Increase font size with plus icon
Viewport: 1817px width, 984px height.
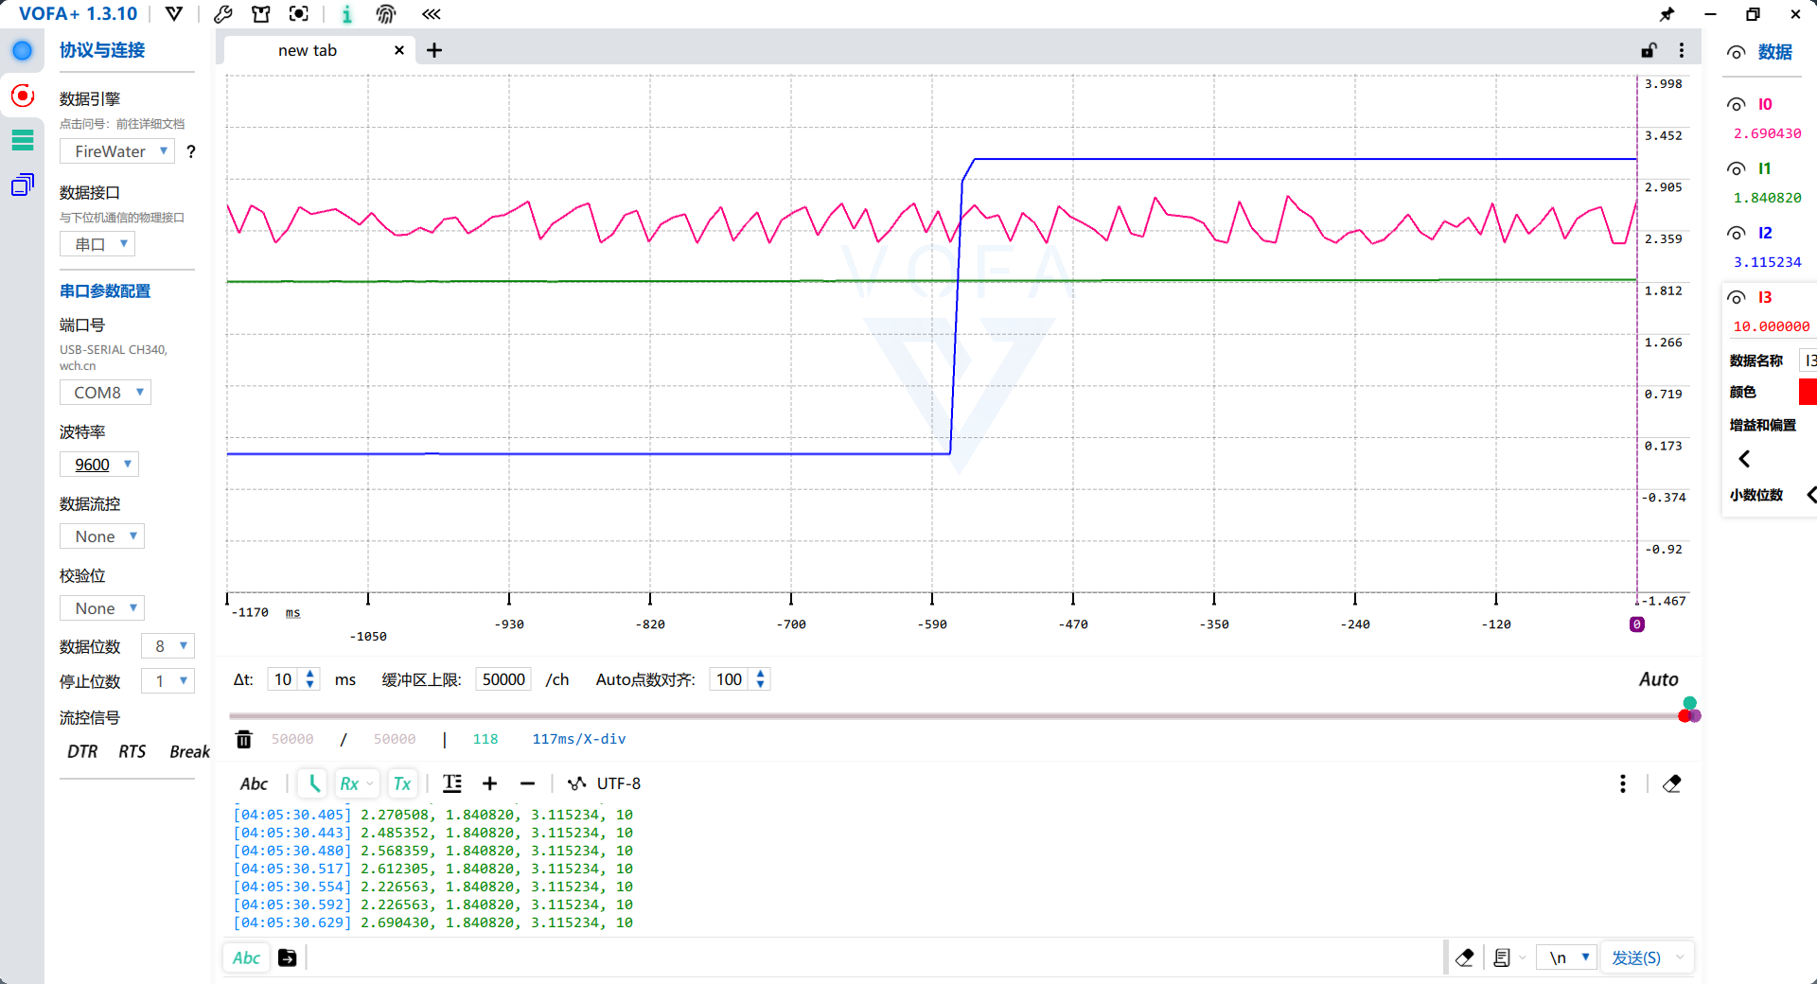pyautogui.click(x=489, y=783)
